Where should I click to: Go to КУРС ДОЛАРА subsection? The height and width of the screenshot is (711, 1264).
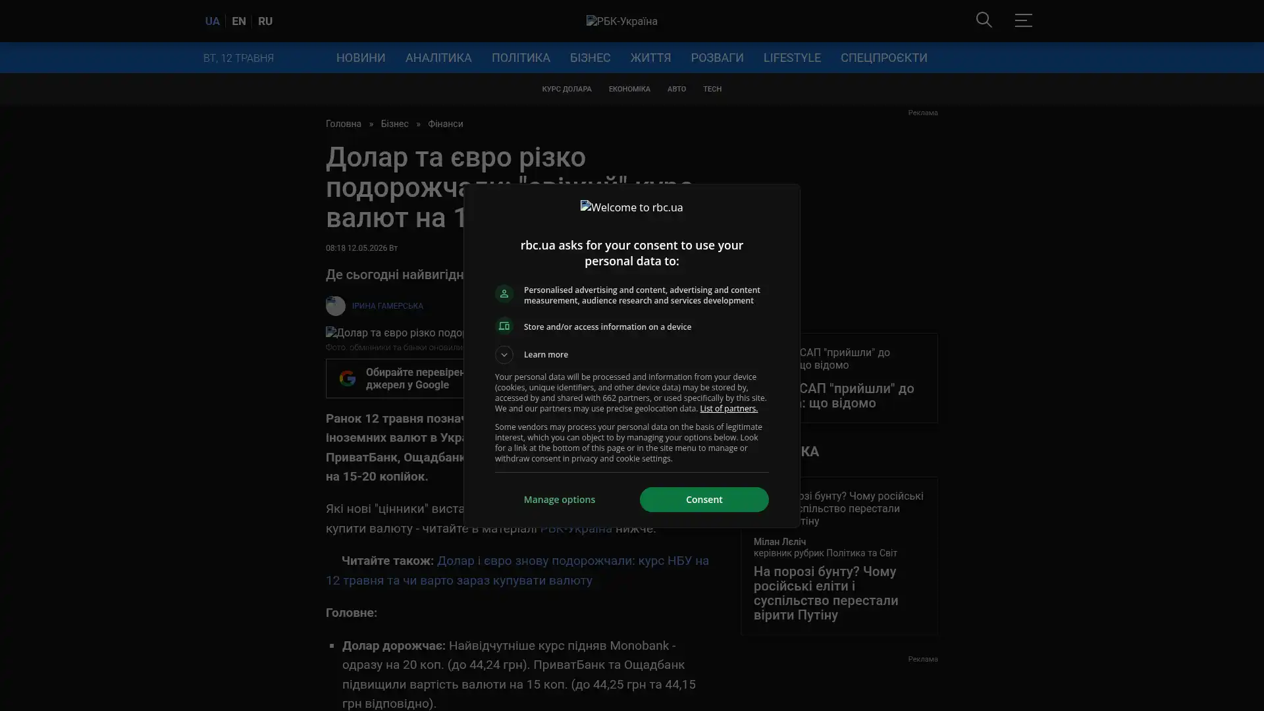(x=567, y=90)
